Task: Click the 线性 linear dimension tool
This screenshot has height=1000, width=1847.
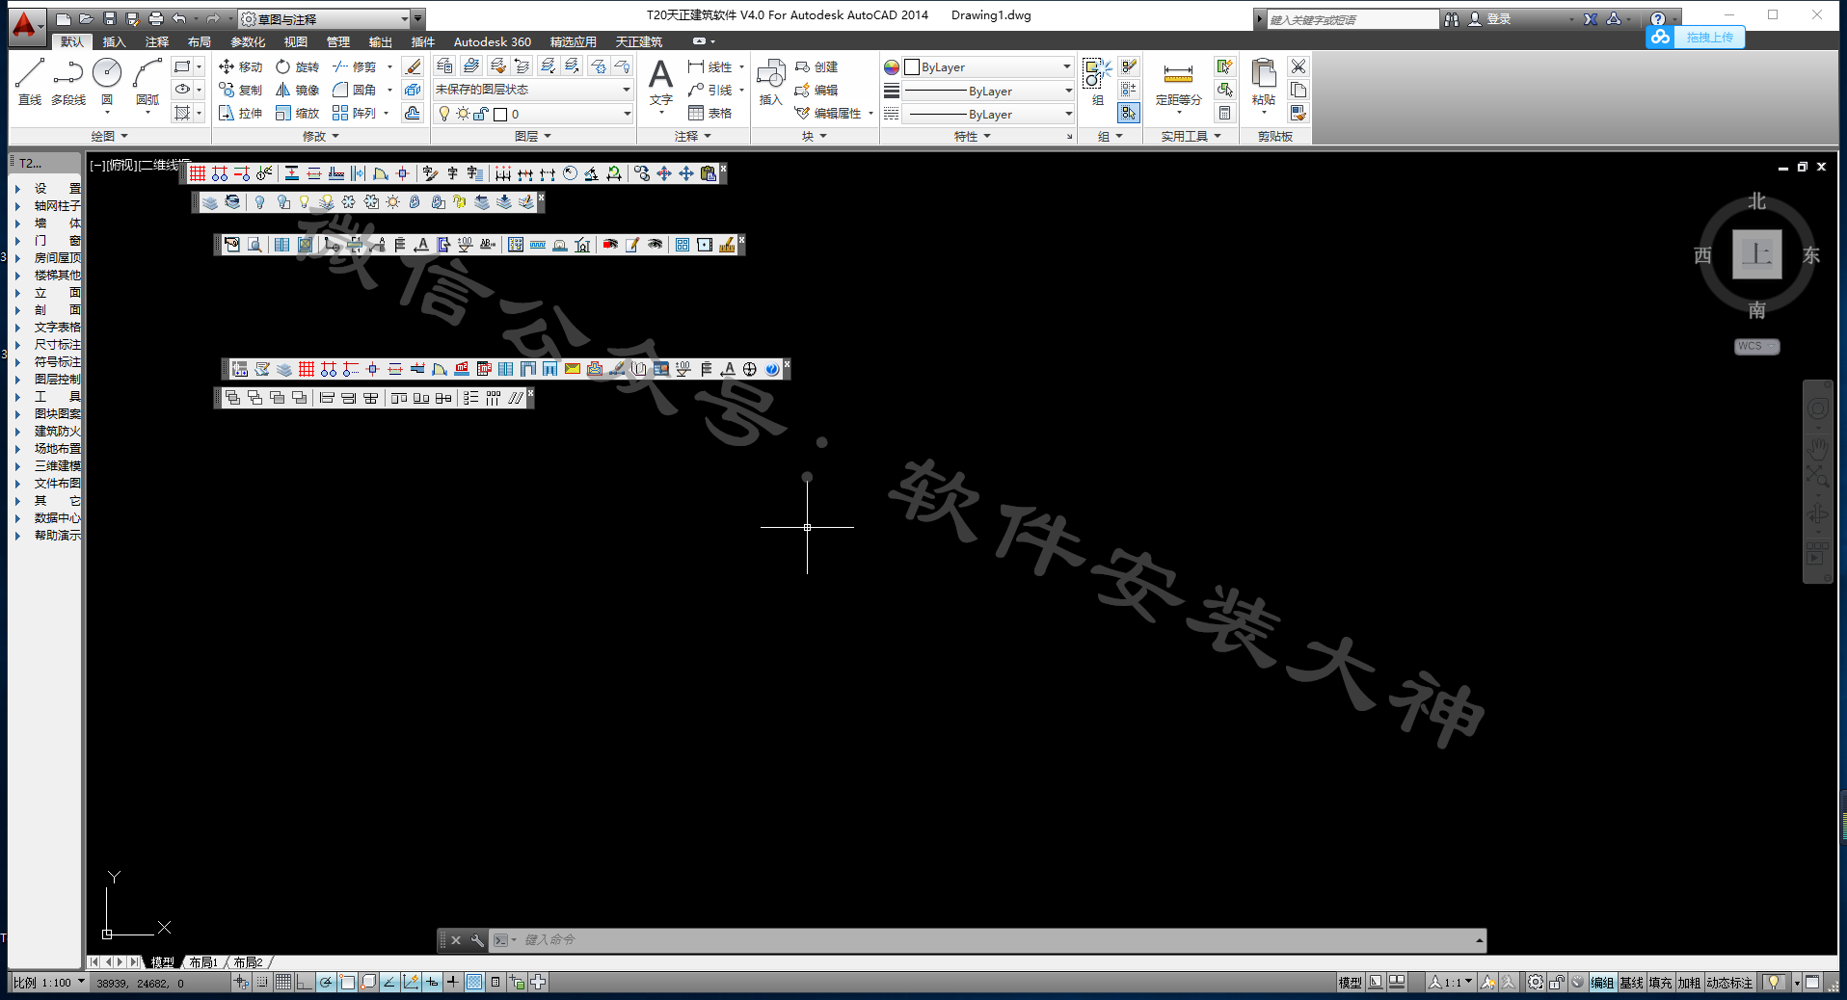Action: (x=710, y=66)
